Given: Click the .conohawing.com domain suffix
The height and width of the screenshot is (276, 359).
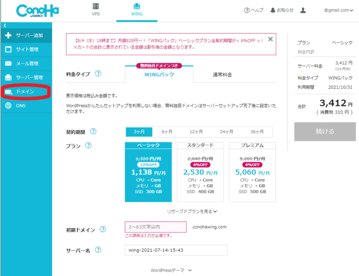Looking at the screenshot, I should tap(209, 227).
